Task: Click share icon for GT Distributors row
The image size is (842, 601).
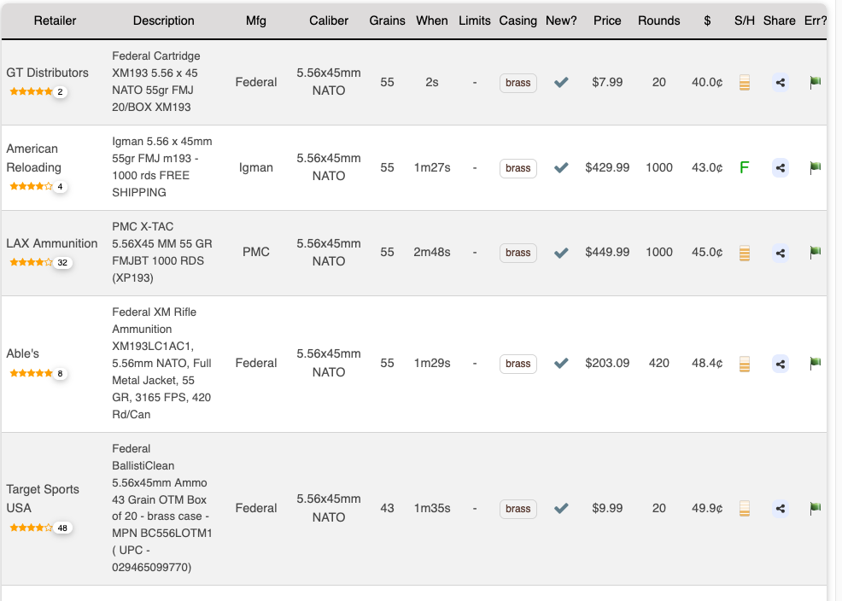Action: [x=780, y=83]
